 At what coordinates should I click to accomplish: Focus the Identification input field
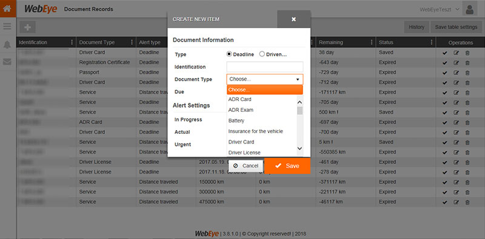pyautogui.click(x=265, y=67)
